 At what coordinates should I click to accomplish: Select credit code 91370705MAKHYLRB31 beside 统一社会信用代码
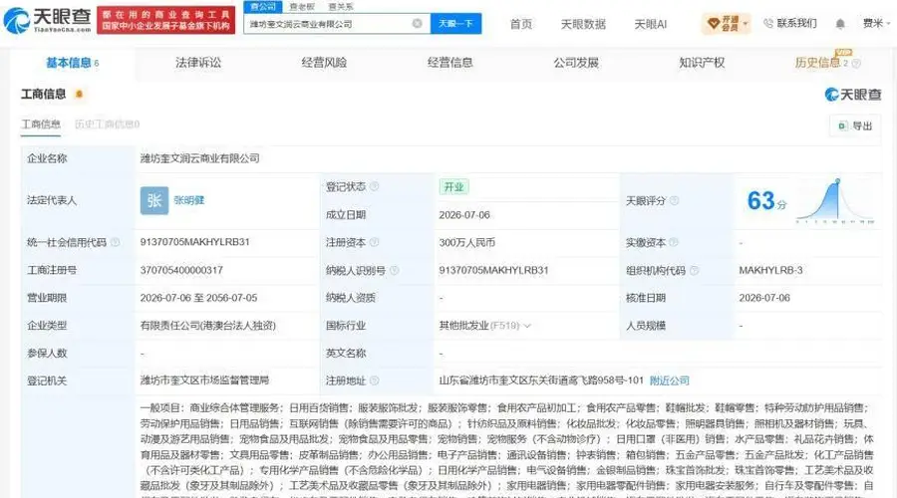click(194, 242)
